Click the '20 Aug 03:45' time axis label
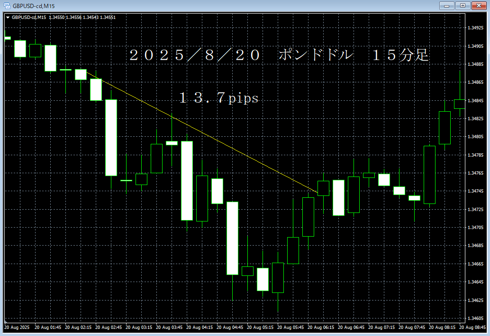 coord(169,327)
